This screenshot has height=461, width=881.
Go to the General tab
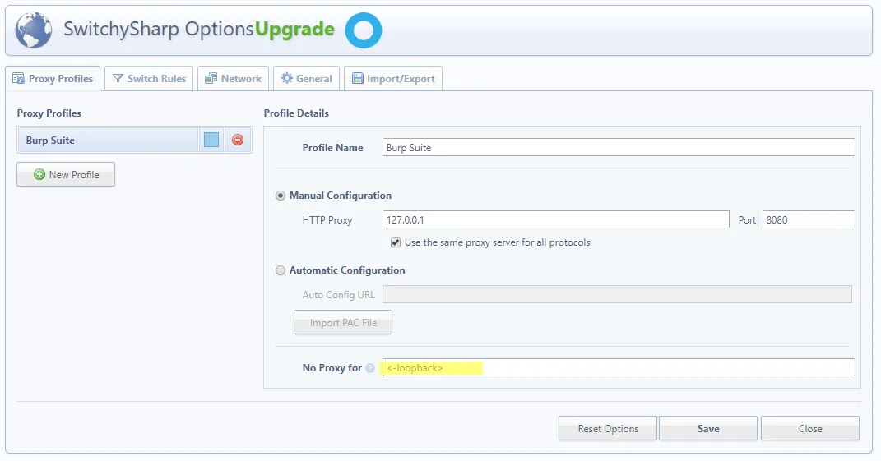(x=306, y=79)
